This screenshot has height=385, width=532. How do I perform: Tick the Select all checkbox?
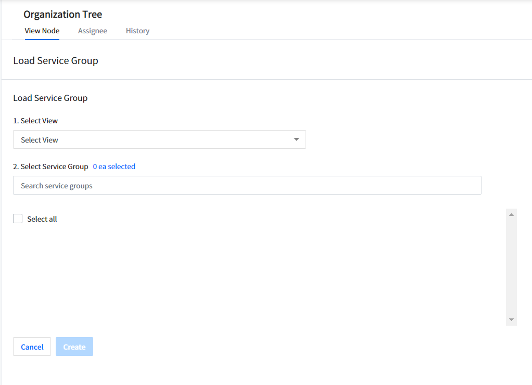point(18,219)
